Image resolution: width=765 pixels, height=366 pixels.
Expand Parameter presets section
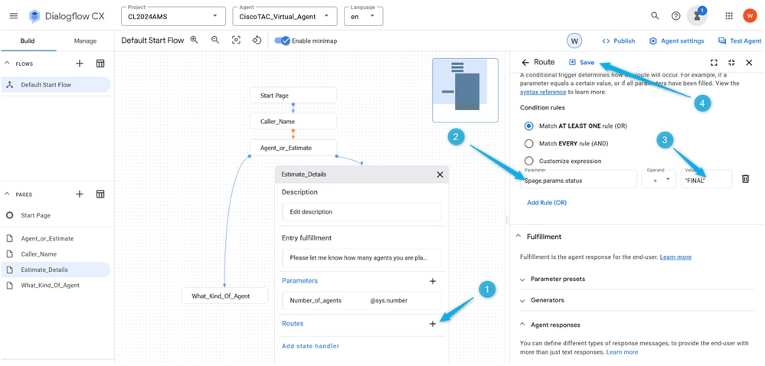(522, 279)
